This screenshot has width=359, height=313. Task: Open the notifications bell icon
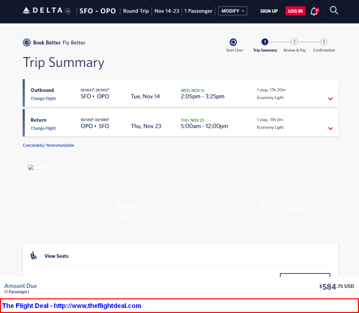[314, 11]
